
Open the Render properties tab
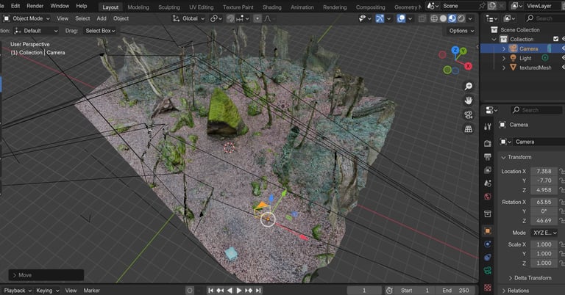point(488,143)
